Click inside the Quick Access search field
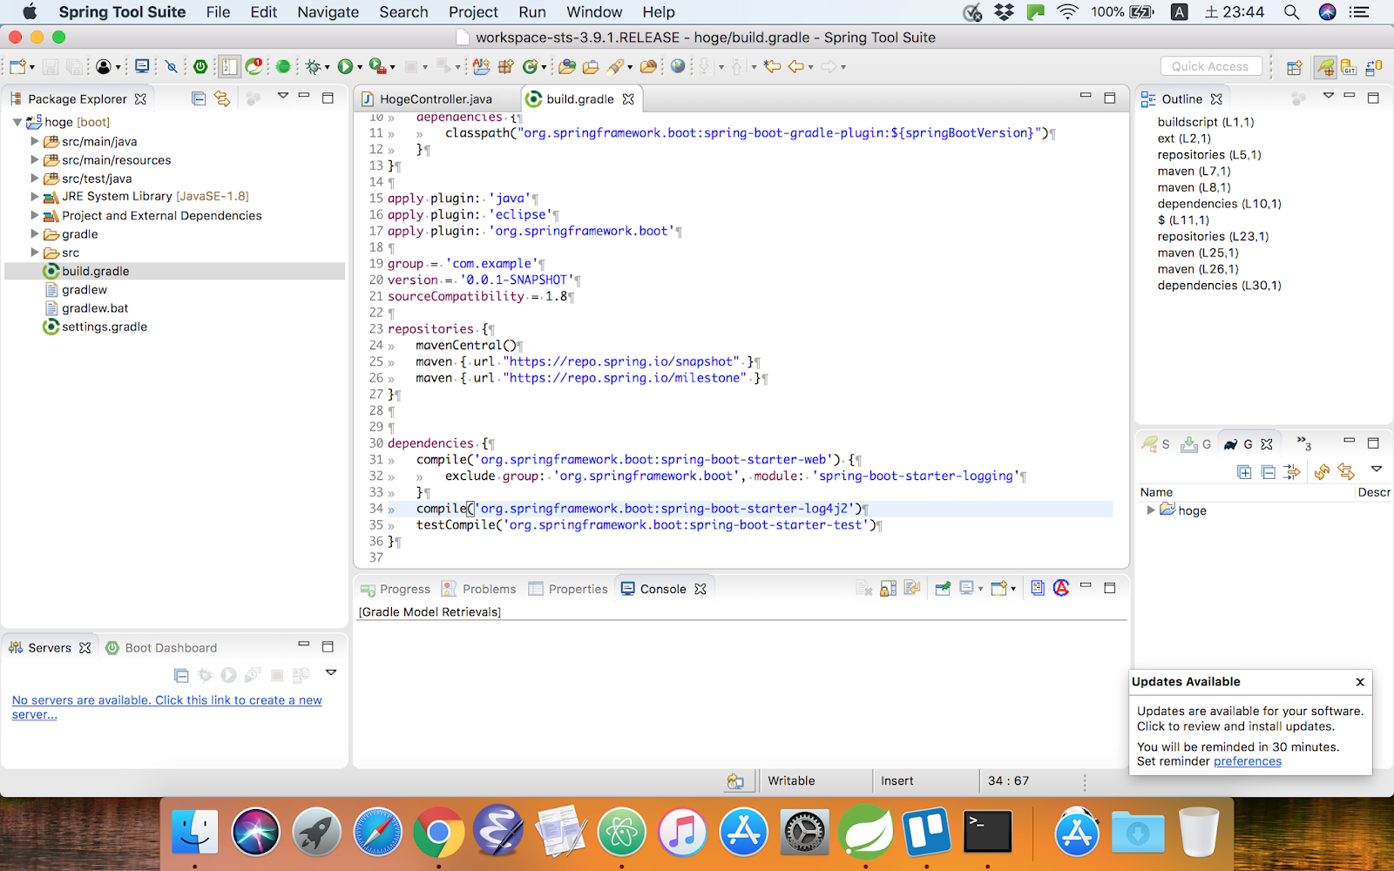Screen dimensions: 1394x871 1211,66
